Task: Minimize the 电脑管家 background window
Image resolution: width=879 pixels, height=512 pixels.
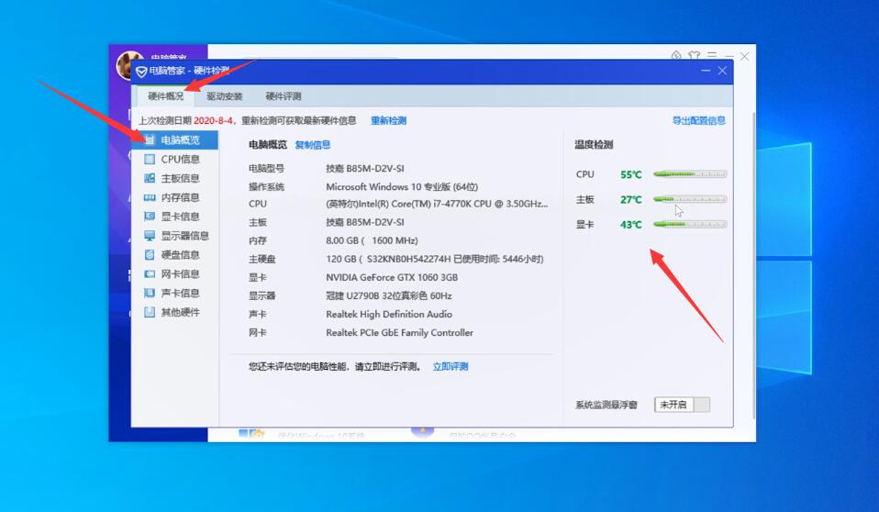Action: [729, 56]
